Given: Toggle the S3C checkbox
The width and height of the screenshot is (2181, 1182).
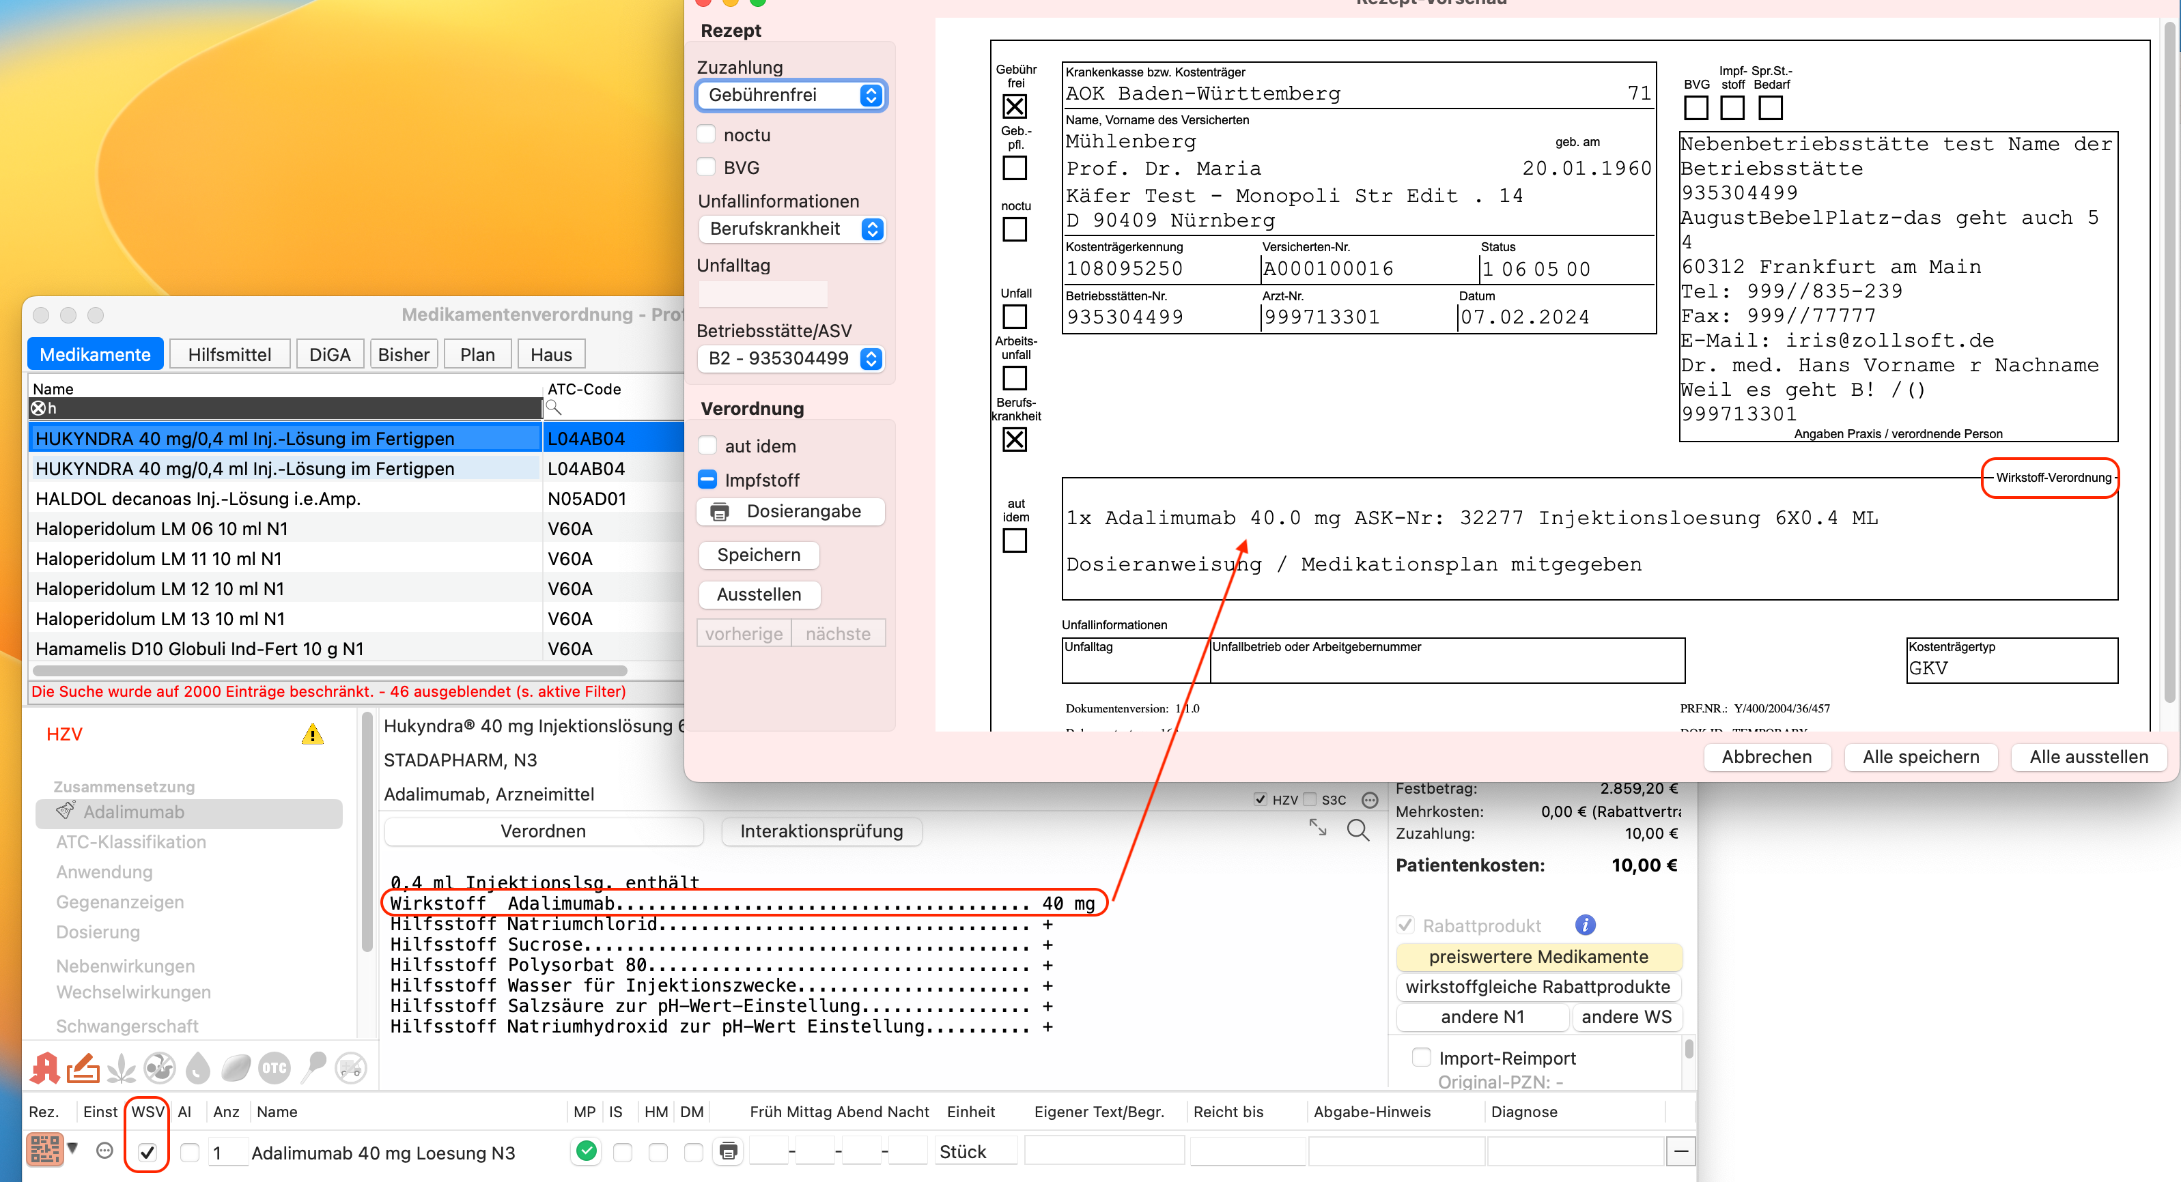Looking at the screenshot, I should (x=1310, y=800).
